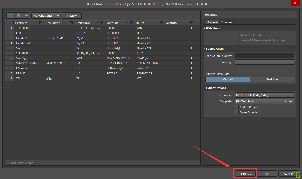Click the usb-STM LibRef cell
The image size is (302, 179).
[149, 68]
